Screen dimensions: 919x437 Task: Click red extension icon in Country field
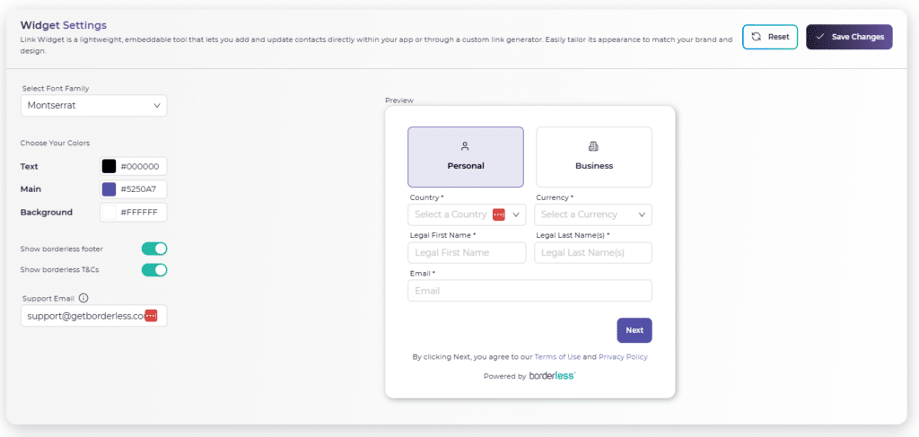499,214
